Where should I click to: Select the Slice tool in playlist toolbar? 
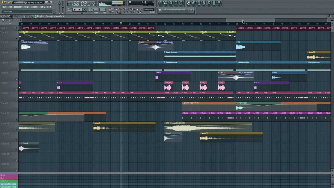pyautogui.click(x=23, y=16)
